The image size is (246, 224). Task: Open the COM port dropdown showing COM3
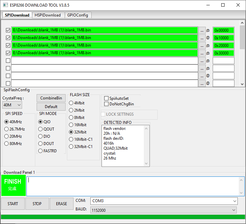[x=164, y=201]
